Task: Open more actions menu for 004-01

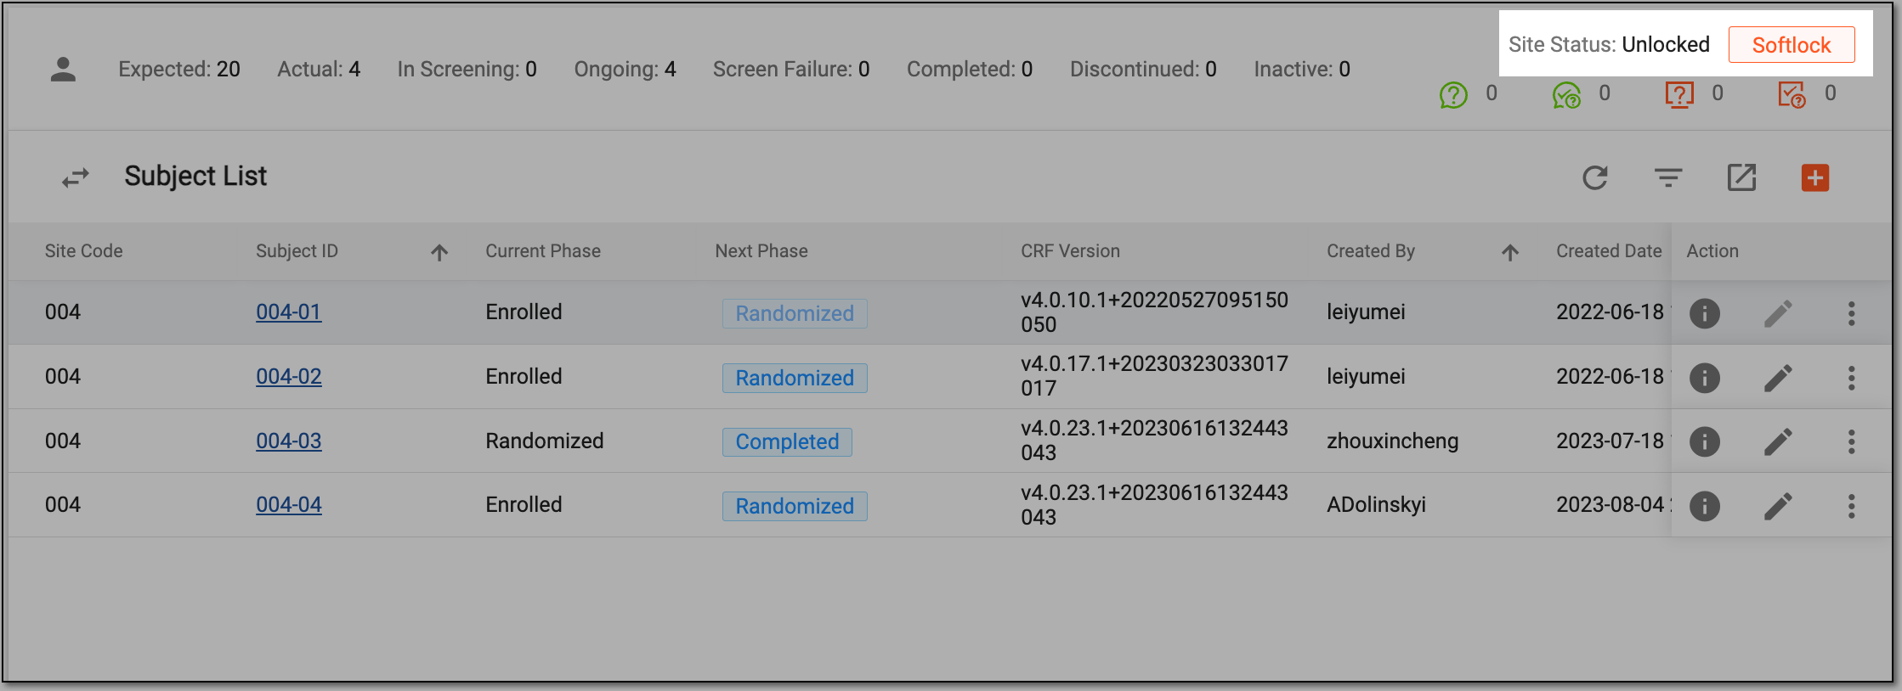Action: click(1851, 313)
